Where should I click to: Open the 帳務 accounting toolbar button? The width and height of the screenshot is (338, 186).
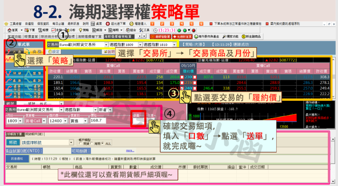[x=98, y=30]
